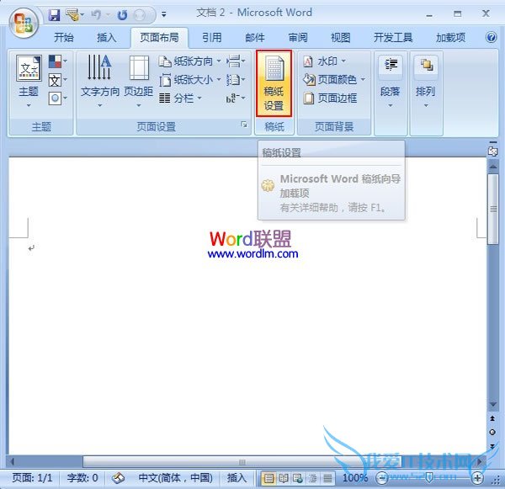Screen dimensions: 505x489
Task: Save the document from quick access toolbar
Action: point(54,15)
